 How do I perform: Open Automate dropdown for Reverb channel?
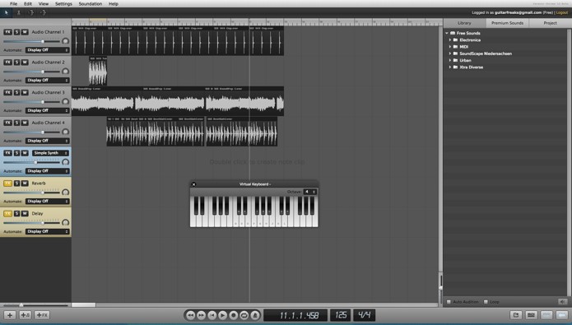47,202
